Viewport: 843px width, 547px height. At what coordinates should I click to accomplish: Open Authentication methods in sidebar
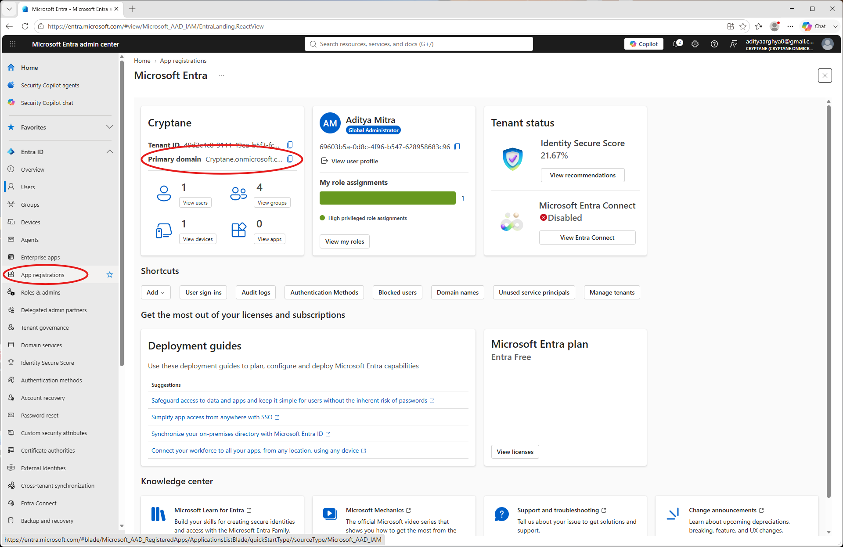click(x=51, y=380)
